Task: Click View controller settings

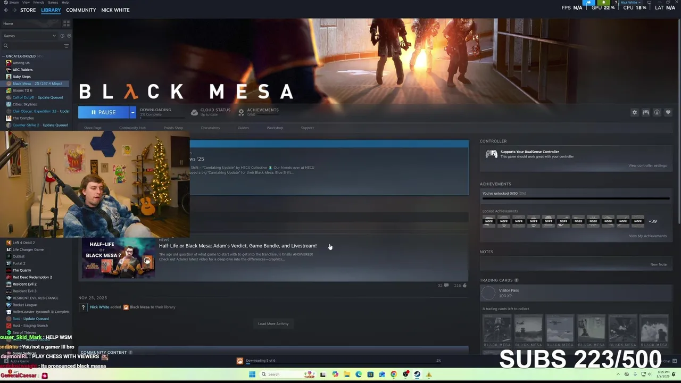Action: (647, 165)
